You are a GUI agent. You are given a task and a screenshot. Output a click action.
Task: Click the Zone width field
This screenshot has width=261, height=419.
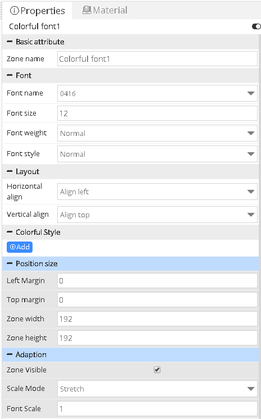[x=157, y=319]
